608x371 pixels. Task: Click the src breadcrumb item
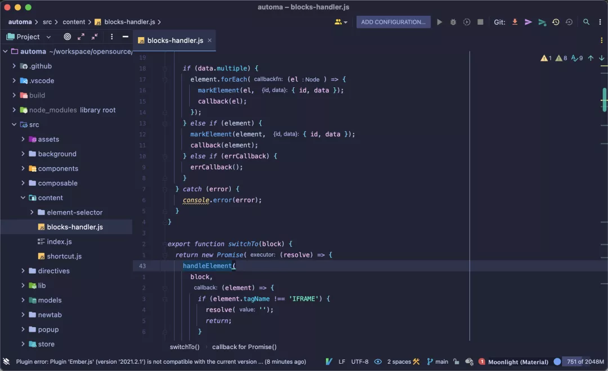click(x=47, y=22)
